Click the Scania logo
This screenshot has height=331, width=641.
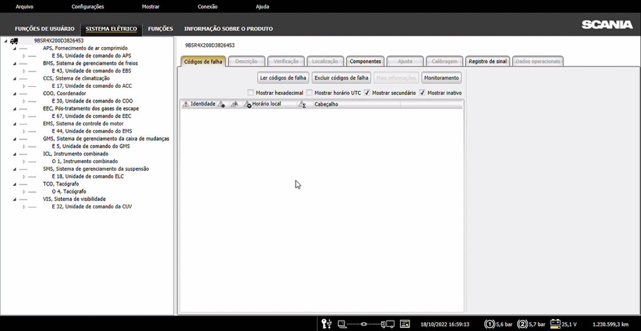pos(607,25)
